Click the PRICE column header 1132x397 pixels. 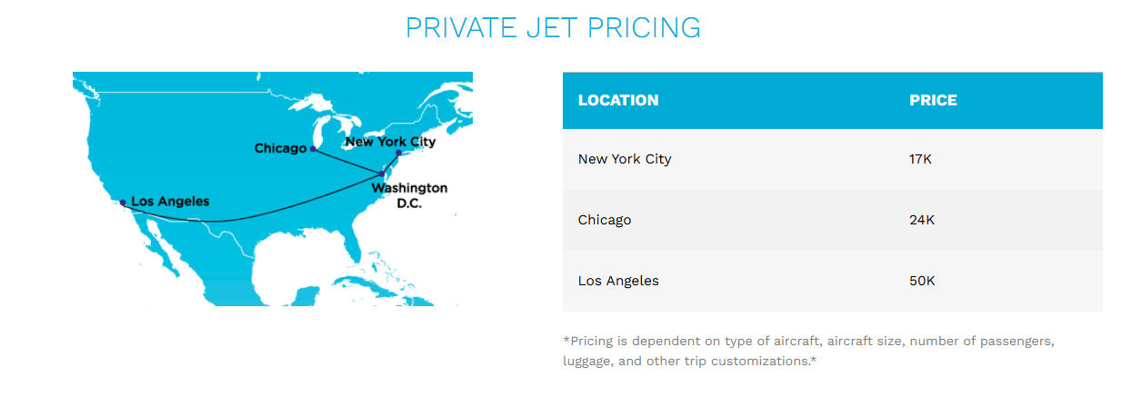pos(933,100)
